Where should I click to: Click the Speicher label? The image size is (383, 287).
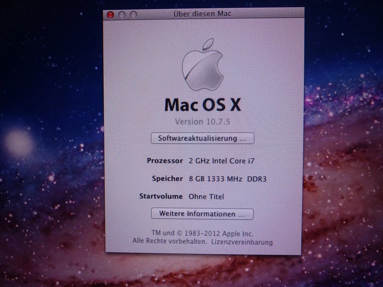coord(167,179)
